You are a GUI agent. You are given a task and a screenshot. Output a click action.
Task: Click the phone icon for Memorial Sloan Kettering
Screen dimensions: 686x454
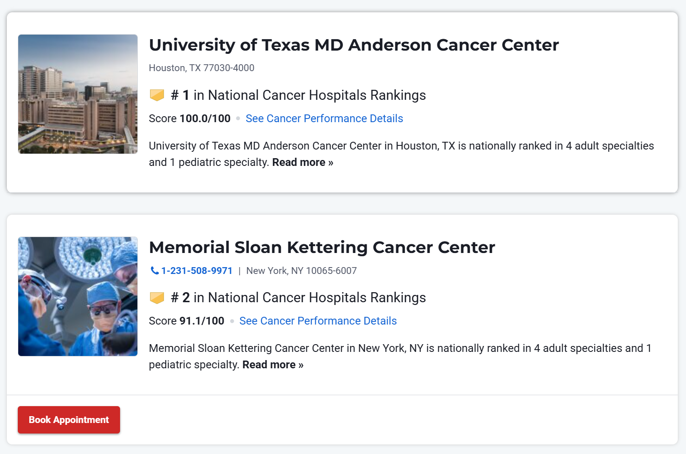pyautogui.click(x=155, y=271)
